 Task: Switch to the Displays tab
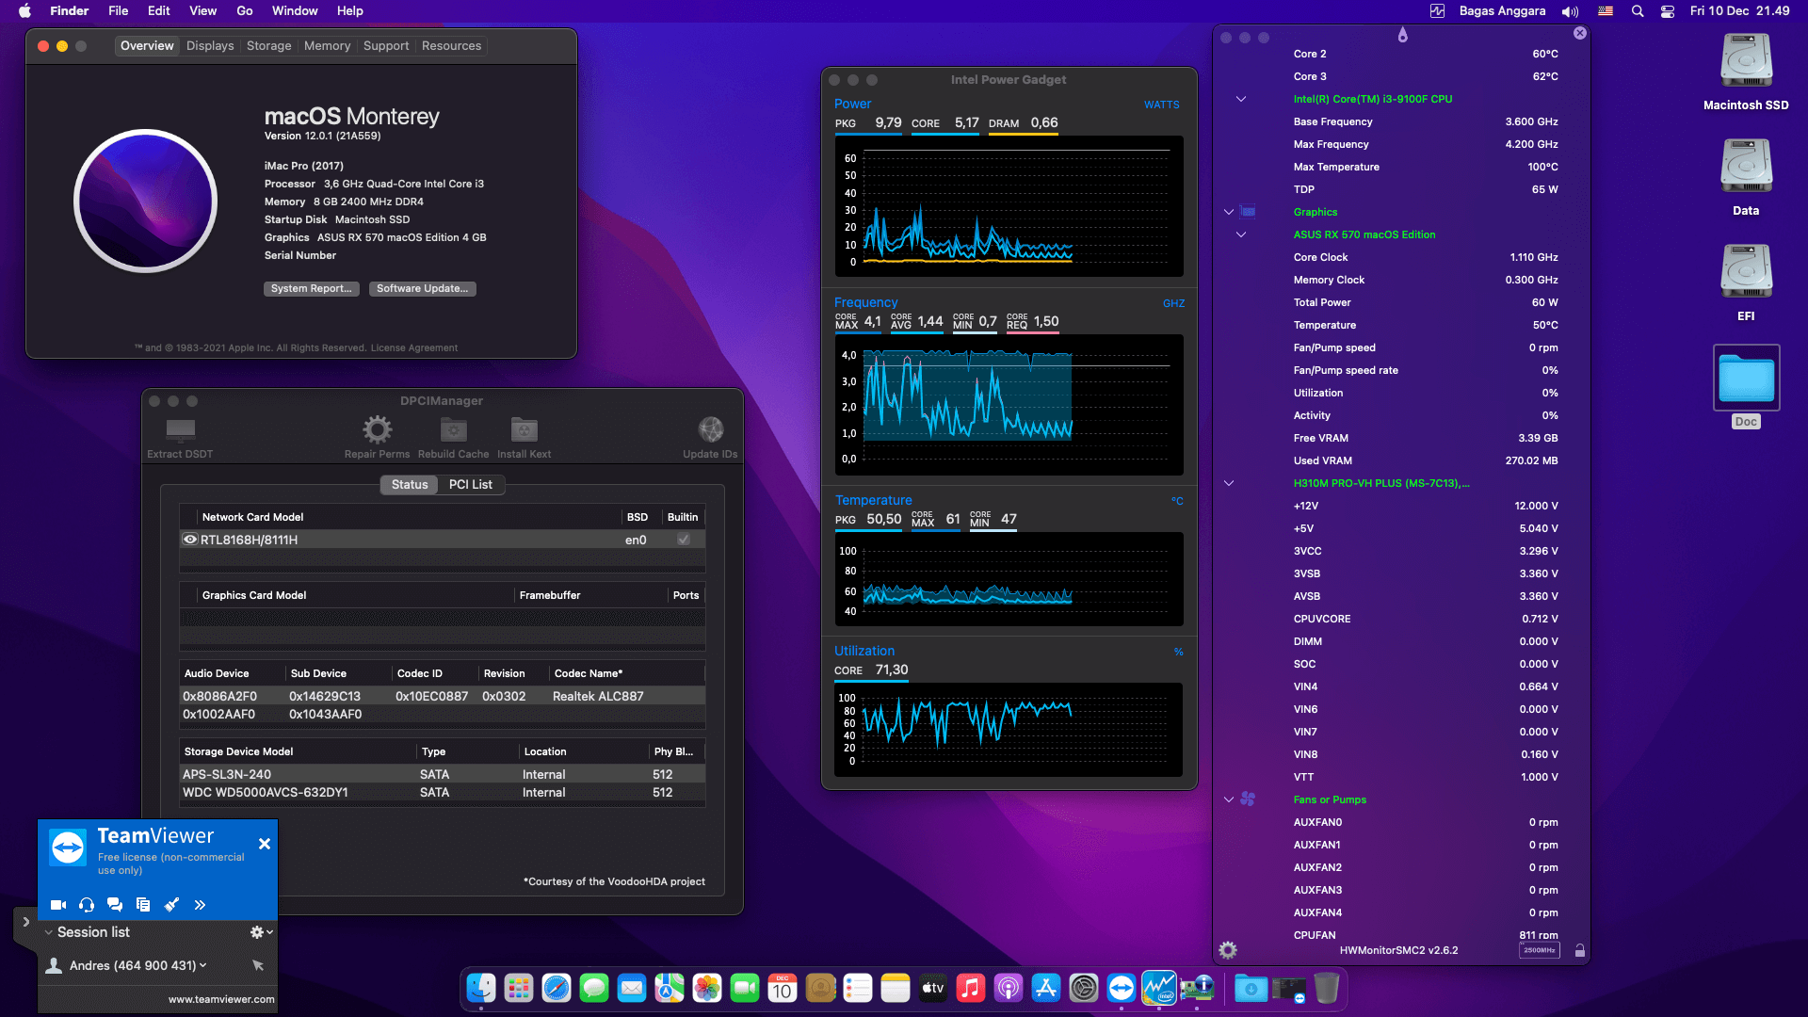click(210, 45)
